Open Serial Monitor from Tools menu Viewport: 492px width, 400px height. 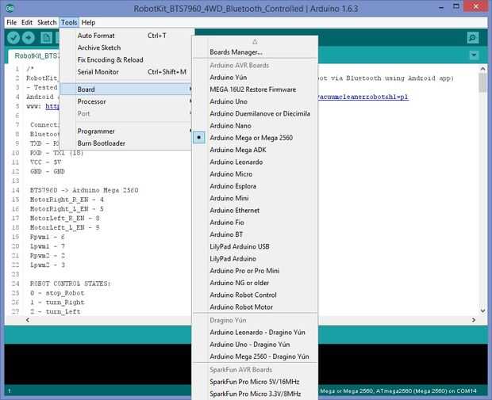(x=125, y=72)
